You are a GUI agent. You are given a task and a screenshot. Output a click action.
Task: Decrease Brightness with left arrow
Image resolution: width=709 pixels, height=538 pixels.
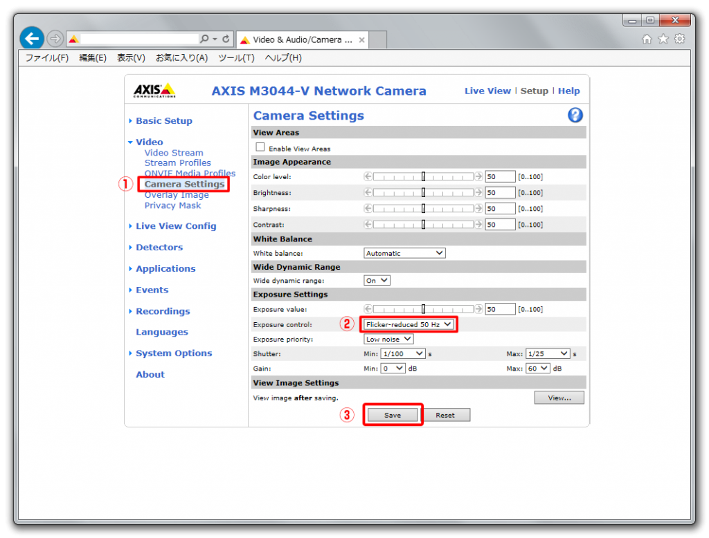click(x=368, y=192)
